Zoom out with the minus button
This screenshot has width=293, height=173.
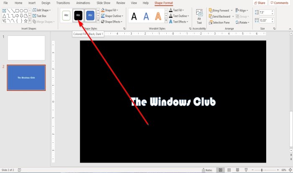252,170
